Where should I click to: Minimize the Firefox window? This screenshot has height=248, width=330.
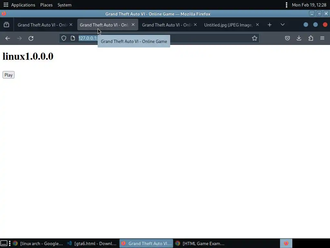(312, 14)
